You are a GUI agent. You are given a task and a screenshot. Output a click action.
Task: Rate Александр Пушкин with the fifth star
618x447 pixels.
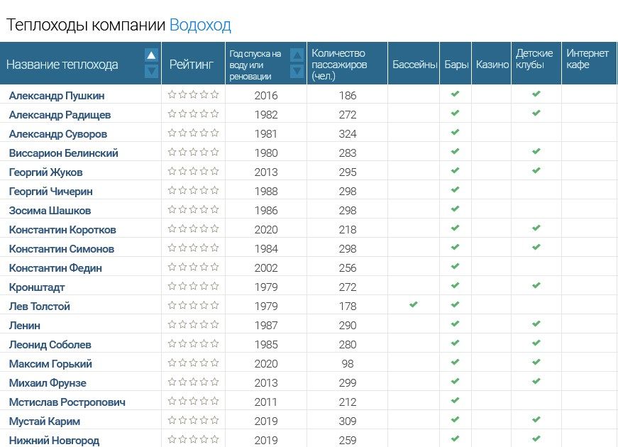coord(215,94)
